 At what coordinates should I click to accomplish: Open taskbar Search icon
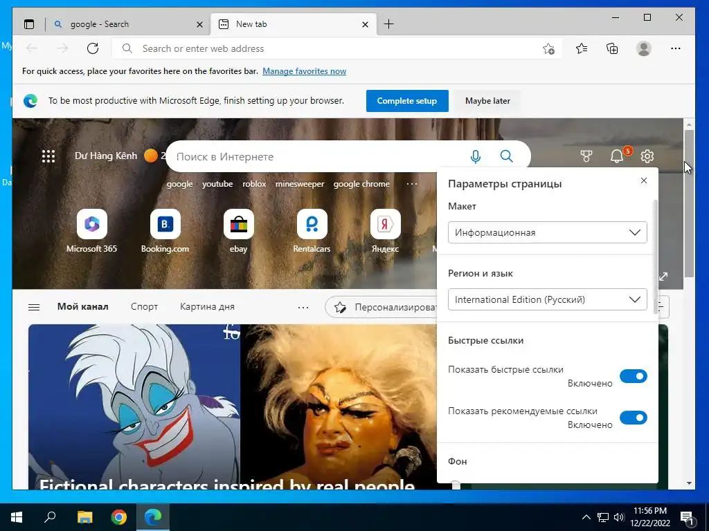click(50, 517)
